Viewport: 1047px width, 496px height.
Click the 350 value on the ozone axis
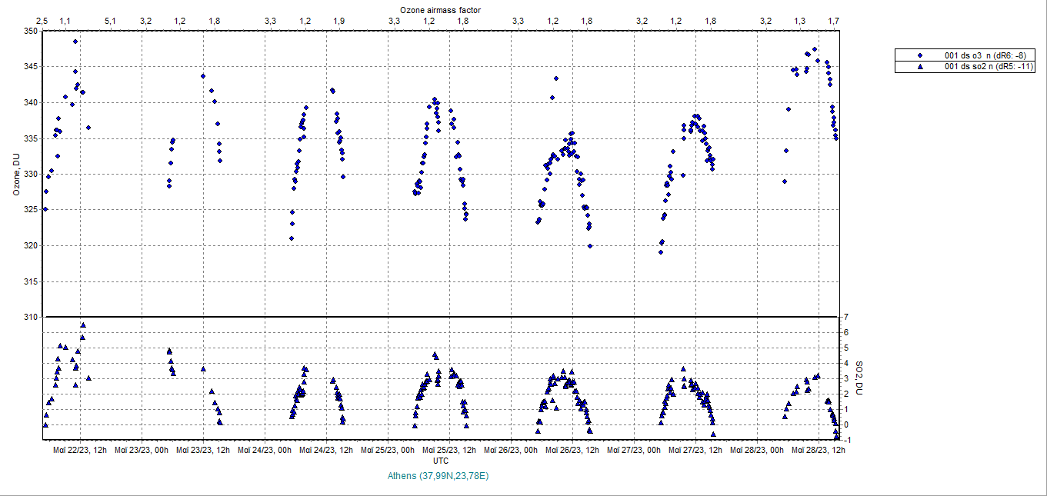(30, 31)
